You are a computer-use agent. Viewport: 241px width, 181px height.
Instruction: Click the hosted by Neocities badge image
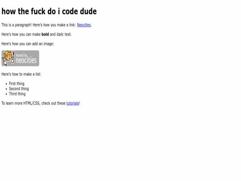20,59
